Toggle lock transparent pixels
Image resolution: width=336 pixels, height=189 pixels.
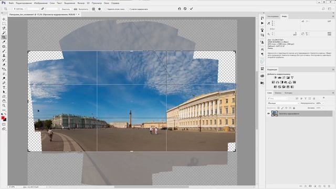tap(278, 108)
